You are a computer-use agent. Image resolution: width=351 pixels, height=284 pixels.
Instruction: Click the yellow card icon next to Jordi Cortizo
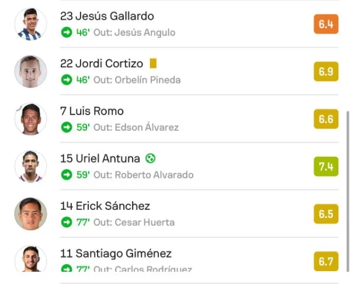pyautogui.click(x=153, y=63)
